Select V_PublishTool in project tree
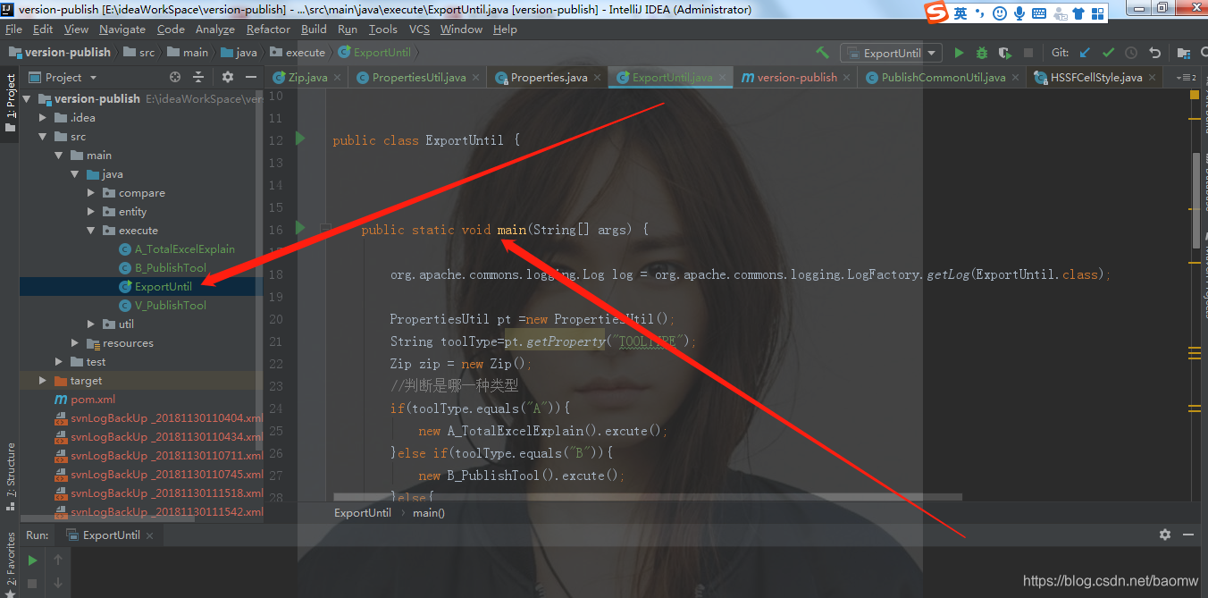This screenshot has width=1208, height=598. click(x=170, y=305)
